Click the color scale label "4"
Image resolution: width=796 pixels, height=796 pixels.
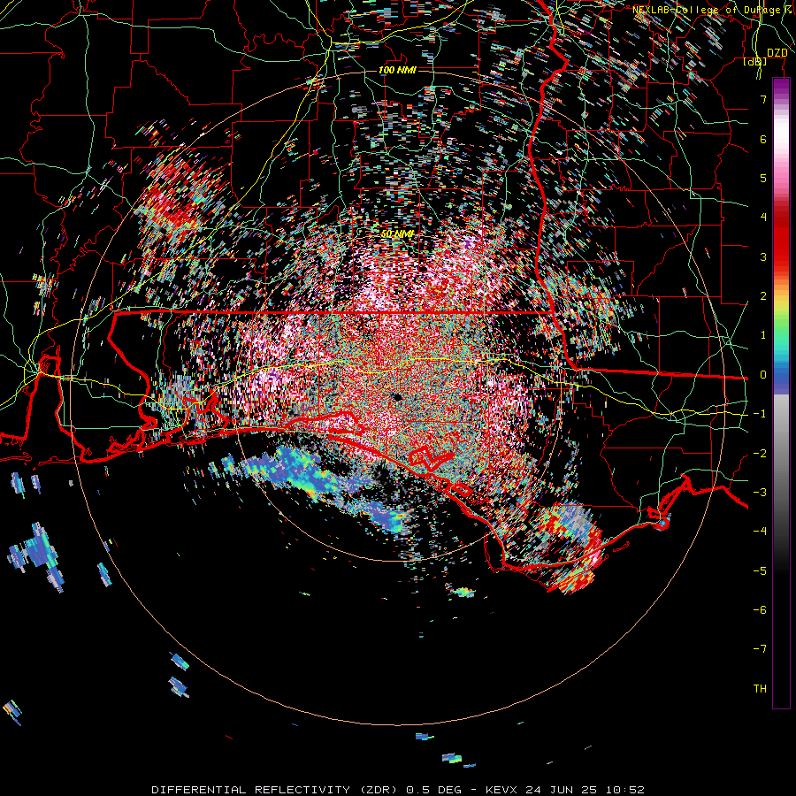point(763,218)
